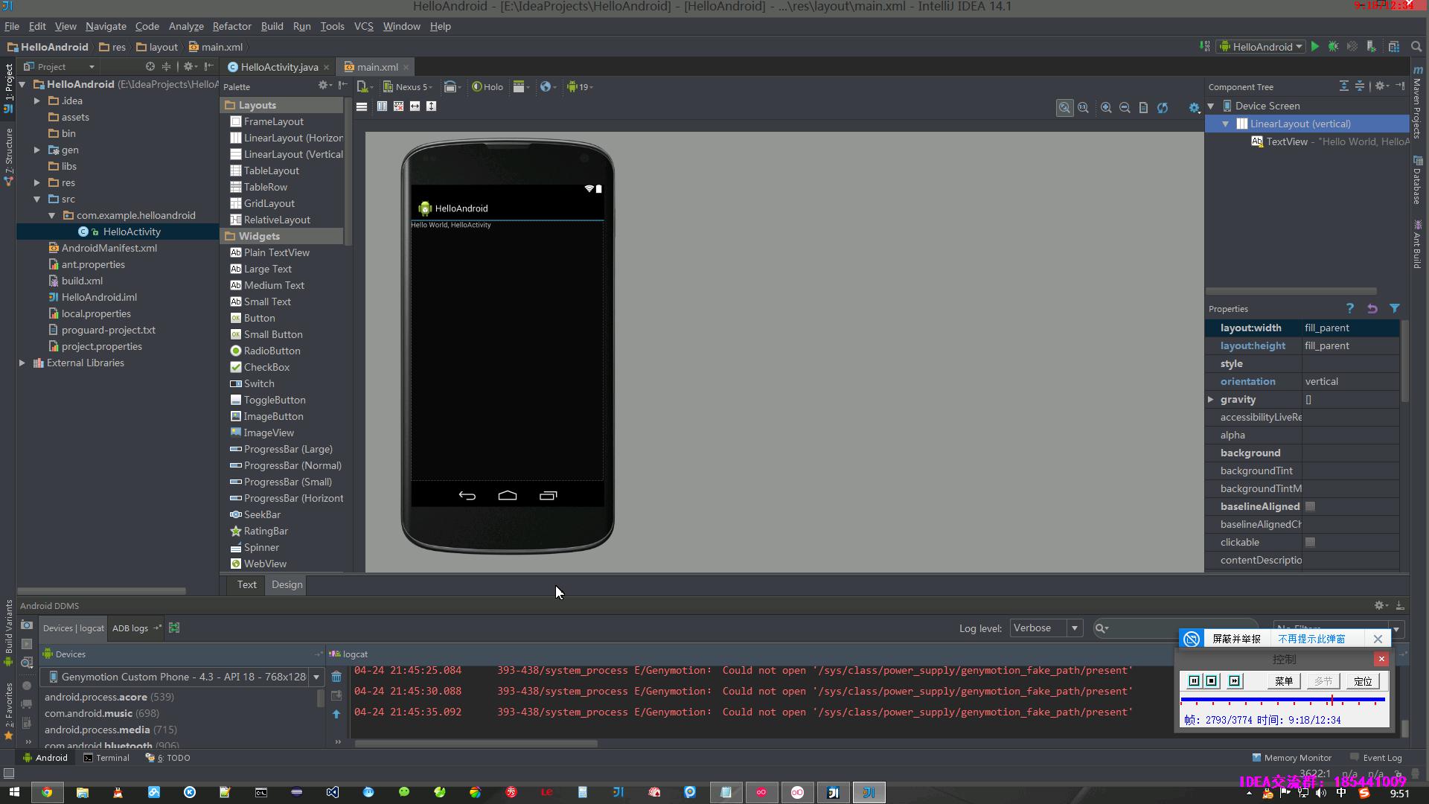Toggle layout width horizontal arrows icon
The image size is (1429, 804).
pyautogui.click(x=415, y=106)
